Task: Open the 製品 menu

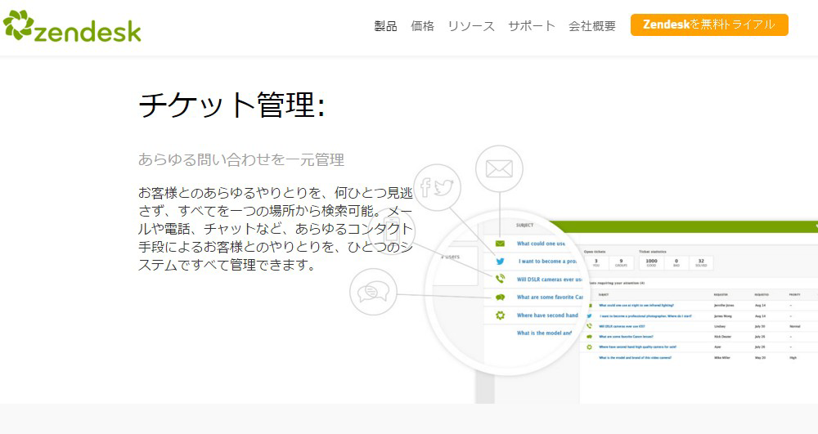Action: 385,26
